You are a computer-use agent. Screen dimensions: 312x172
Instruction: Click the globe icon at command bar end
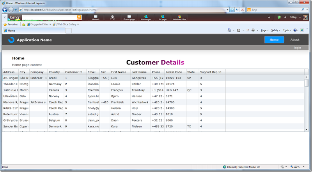click(302, 30)
